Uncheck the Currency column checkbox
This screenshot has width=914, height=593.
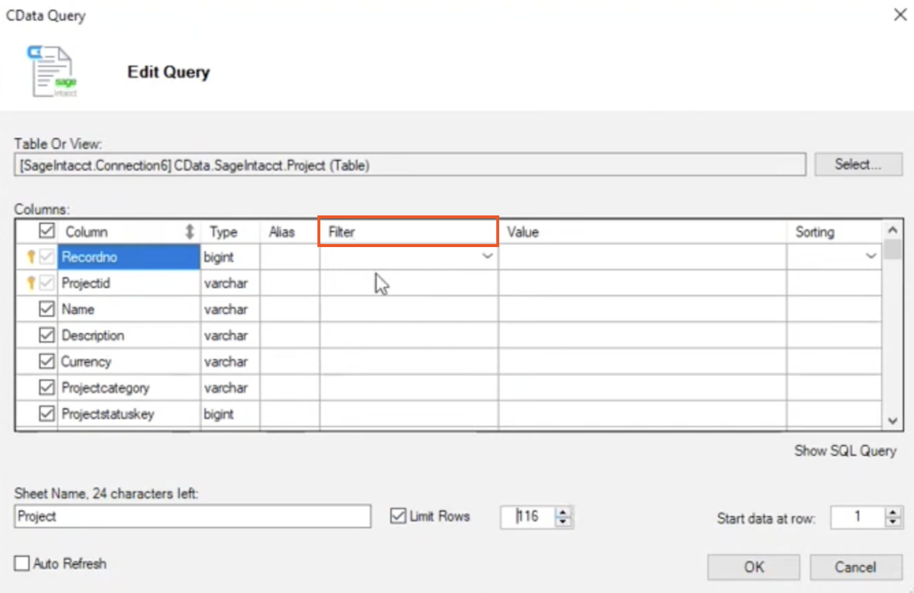(x=46, y=361)
